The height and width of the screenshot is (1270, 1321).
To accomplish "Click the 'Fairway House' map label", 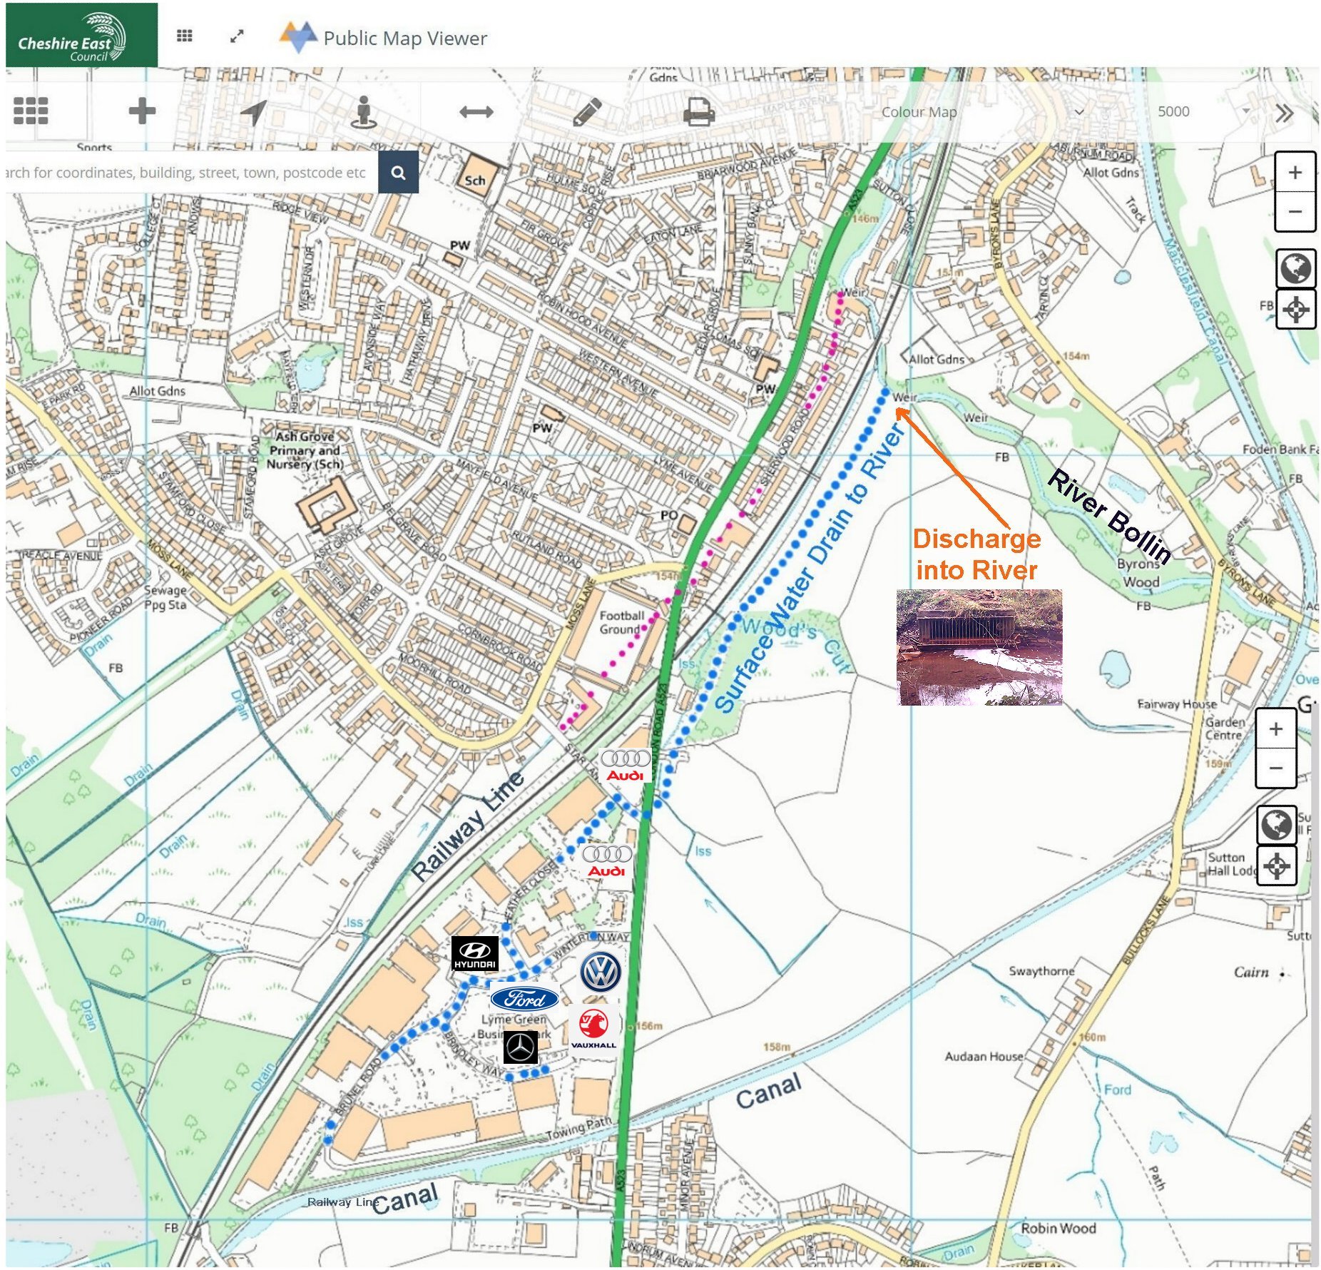I will tap(1177, 703).
